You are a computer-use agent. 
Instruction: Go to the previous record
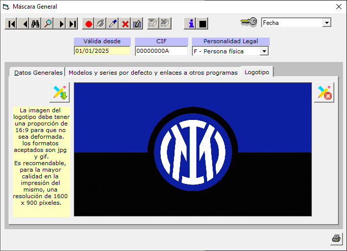click(x=23, y=24)
